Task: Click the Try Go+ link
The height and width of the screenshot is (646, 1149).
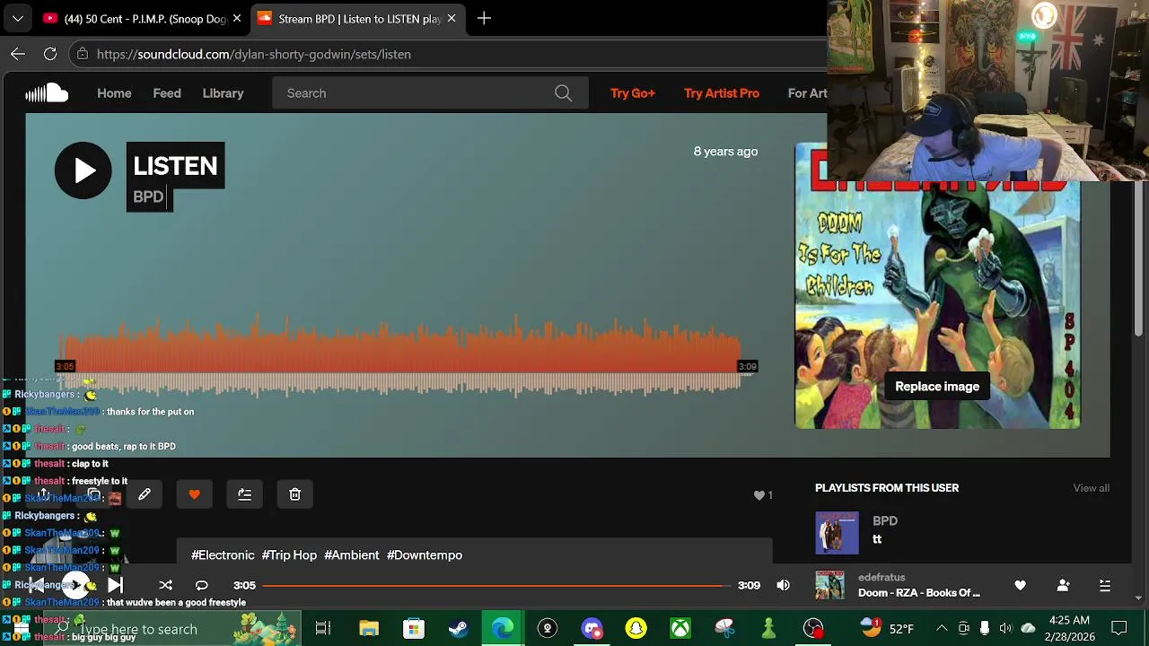Action: pos(633,93)
